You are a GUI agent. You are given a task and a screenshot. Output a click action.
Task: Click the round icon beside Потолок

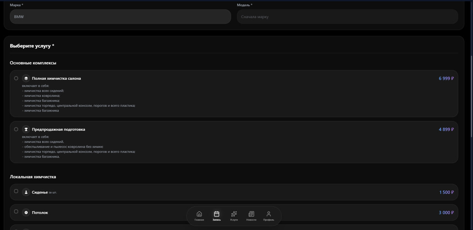(26, 212)
